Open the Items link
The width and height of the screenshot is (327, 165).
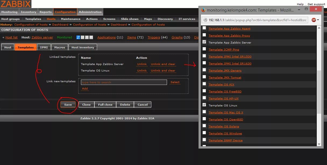[131, 37]
